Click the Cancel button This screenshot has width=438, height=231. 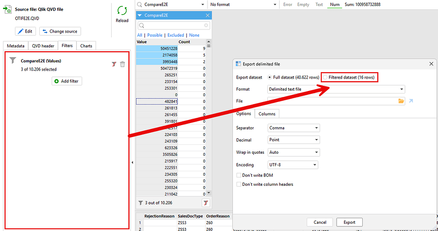(x=320, y=222)
